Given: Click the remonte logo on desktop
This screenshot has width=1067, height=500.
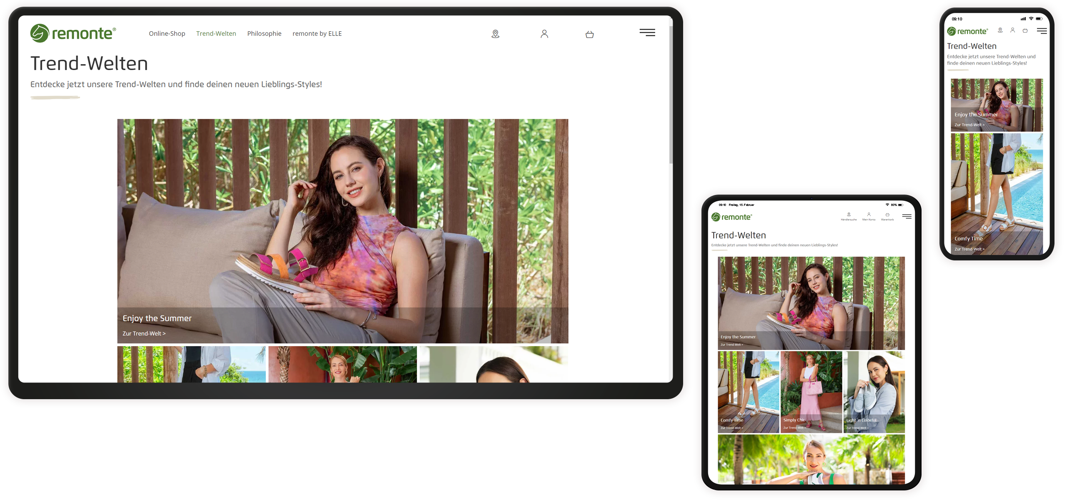Looking at the screenshot, I should [73, 33].
